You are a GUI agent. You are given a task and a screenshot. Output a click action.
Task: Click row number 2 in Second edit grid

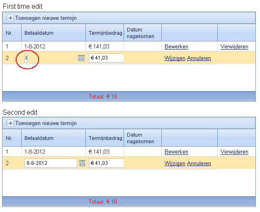point(7,163)
